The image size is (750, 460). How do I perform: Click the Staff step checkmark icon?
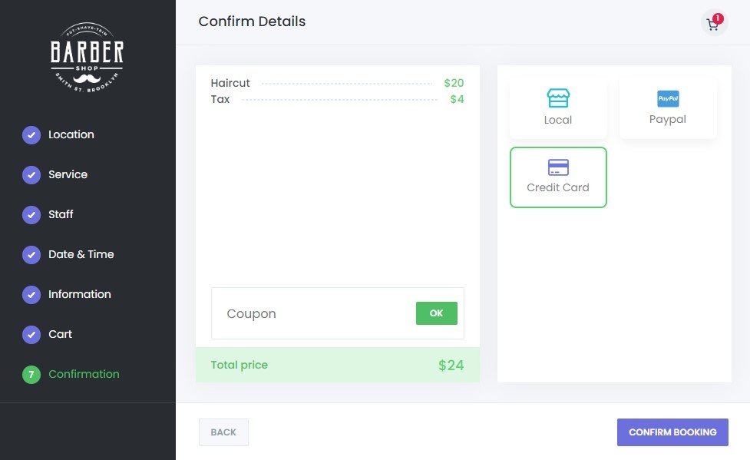pyautogui.click(x=31, y=215)
